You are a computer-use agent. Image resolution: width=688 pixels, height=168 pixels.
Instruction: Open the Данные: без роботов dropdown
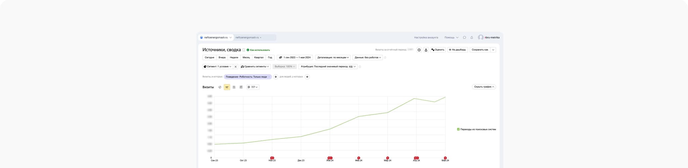point(368,57)
